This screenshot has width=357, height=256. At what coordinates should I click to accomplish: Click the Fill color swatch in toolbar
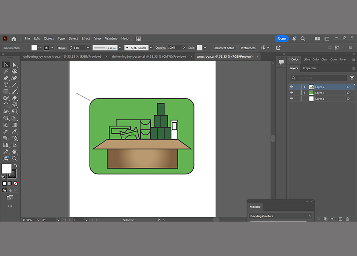click(x=6, y=169)
